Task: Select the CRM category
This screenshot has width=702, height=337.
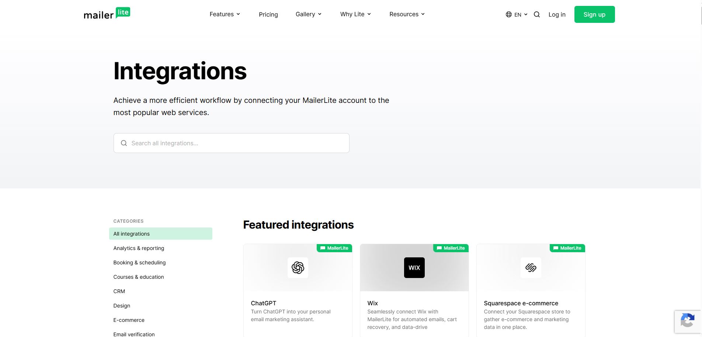Action: [119, 291]
